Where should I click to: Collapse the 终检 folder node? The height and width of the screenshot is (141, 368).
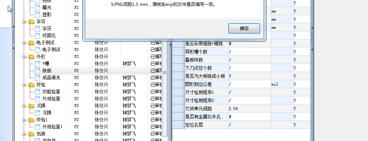click(x=24, y=85)
